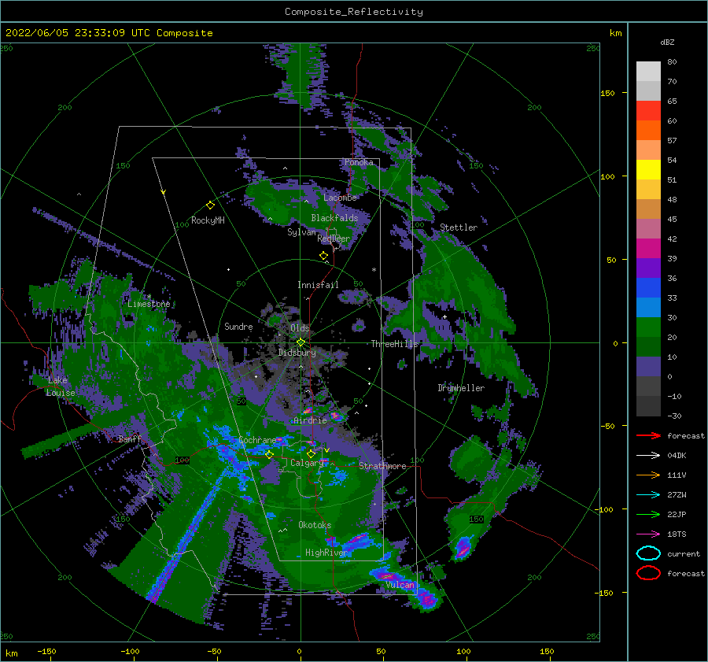708x662 pixels.
Task: Pick the light blue swatch above 30 dBZ
Action: click(648, 307)
